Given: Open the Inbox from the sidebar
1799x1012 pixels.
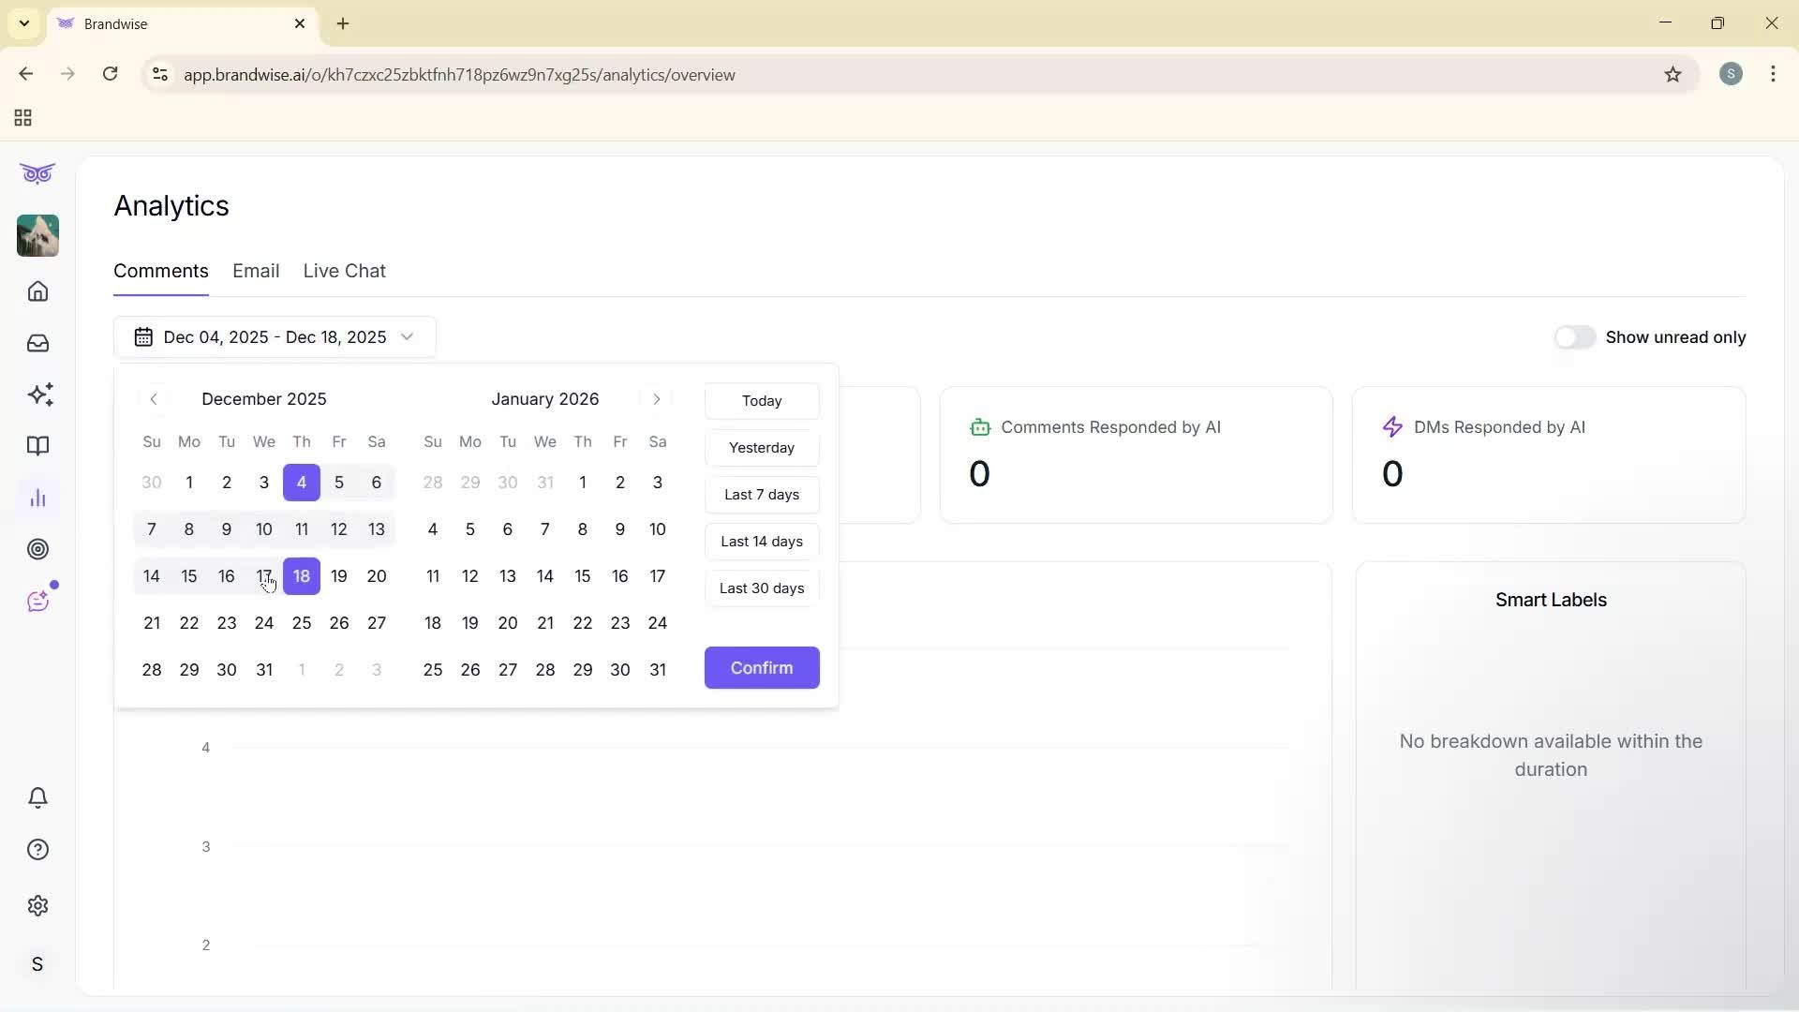Looking at the screenshot, I should pyautogui.click(x=37, y=343).
